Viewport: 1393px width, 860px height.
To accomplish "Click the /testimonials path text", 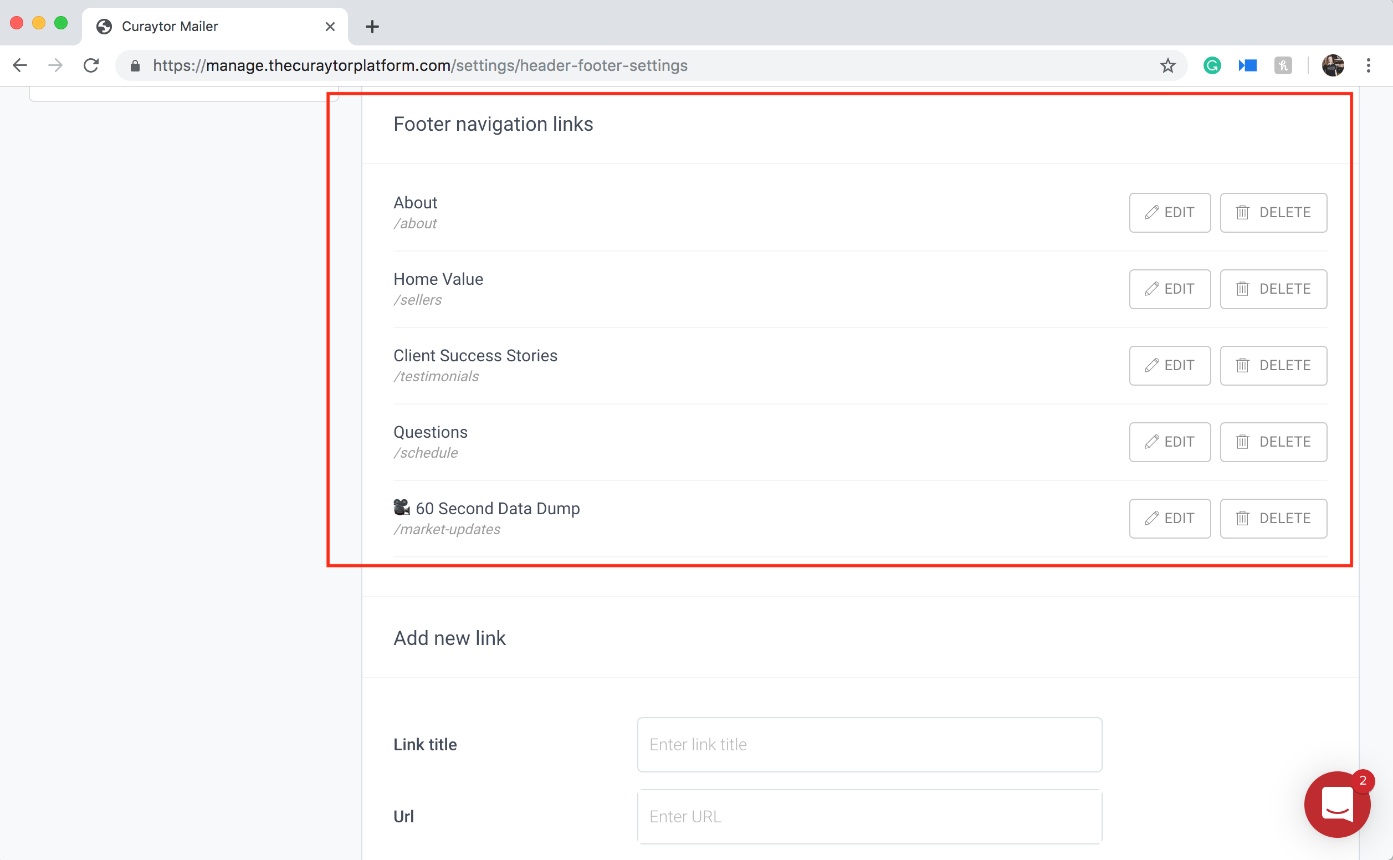I will pyautogui.click(x=436, y=377).
